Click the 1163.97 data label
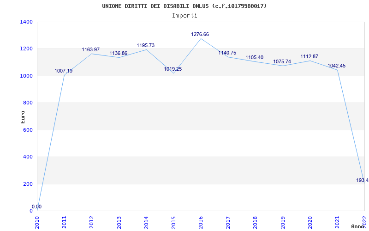Screen dimensions: 369x231 tap(90, 50)
